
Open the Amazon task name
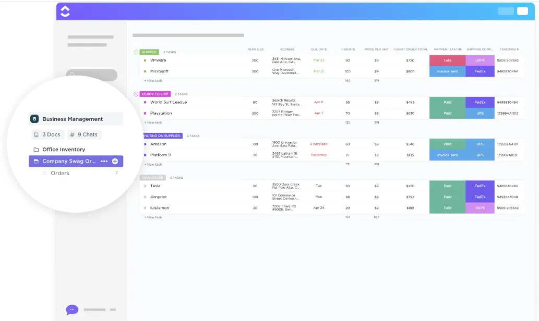158,144
